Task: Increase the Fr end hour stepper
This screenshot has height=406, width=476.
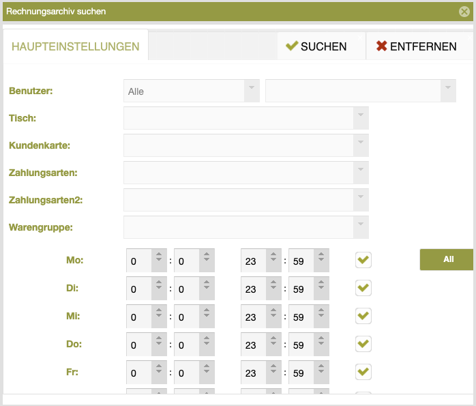Action: point(273,366)
